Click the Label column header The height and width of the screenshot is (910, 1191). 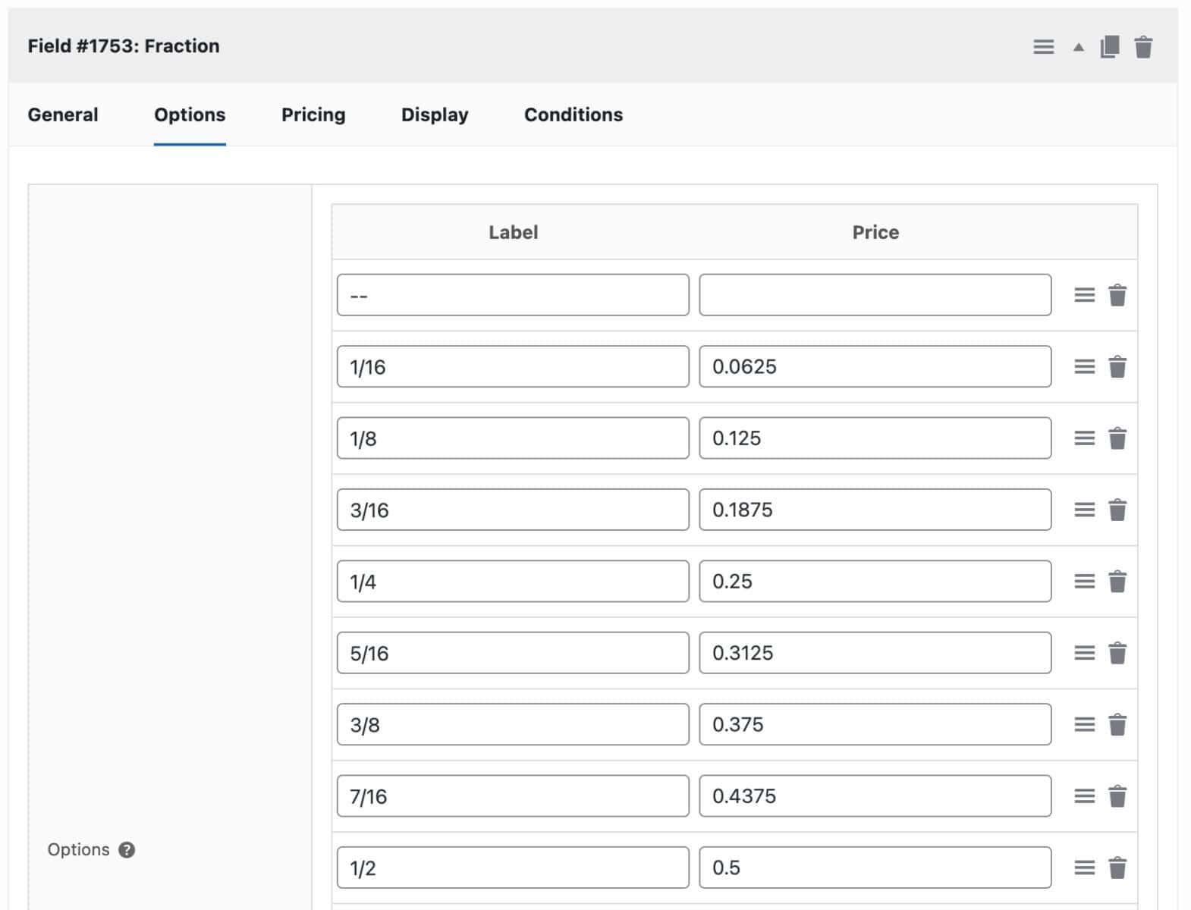click(x=513, y=232)
